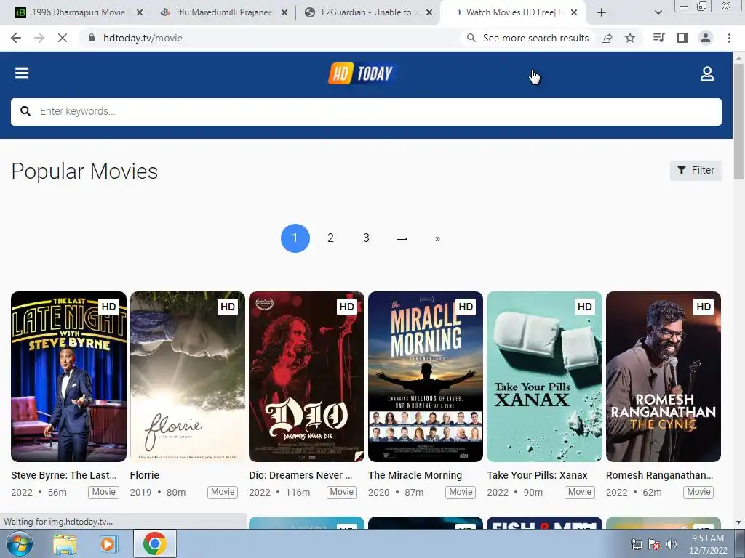Switch to the Itlu Maredumilli Prajaneekam tab
Viewport: 745px width, 558px height.
click(x=223, y=12)
